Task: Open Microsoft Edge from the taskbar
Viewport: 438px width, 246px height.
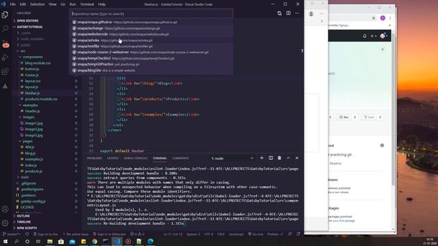Action: coord(151,241)
